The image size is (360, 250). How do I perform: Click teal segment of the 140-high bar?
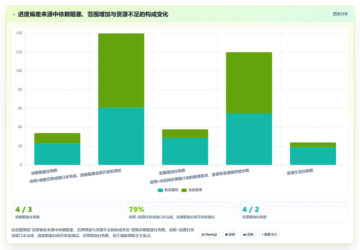pos(121,136)
